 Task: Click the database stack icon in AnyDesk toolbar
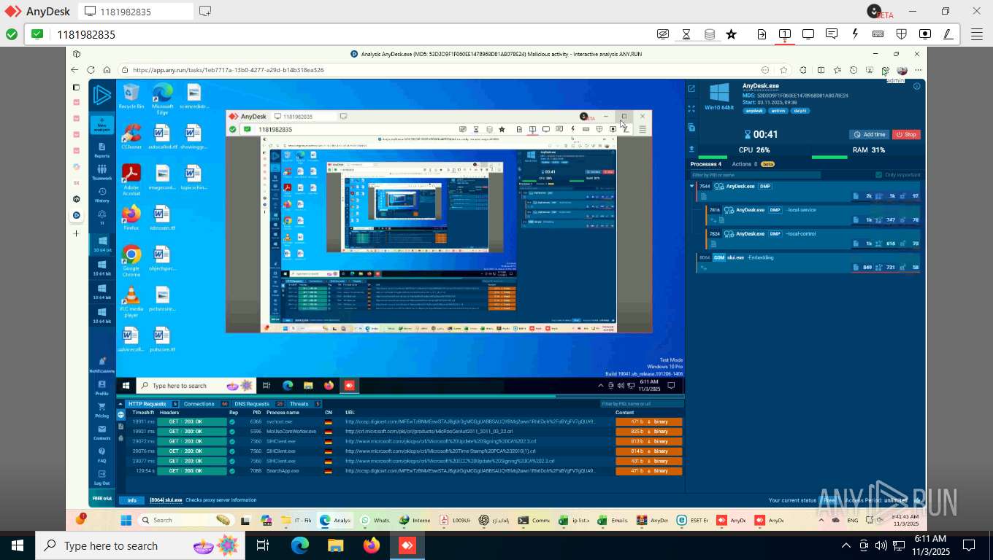(709, 34)
